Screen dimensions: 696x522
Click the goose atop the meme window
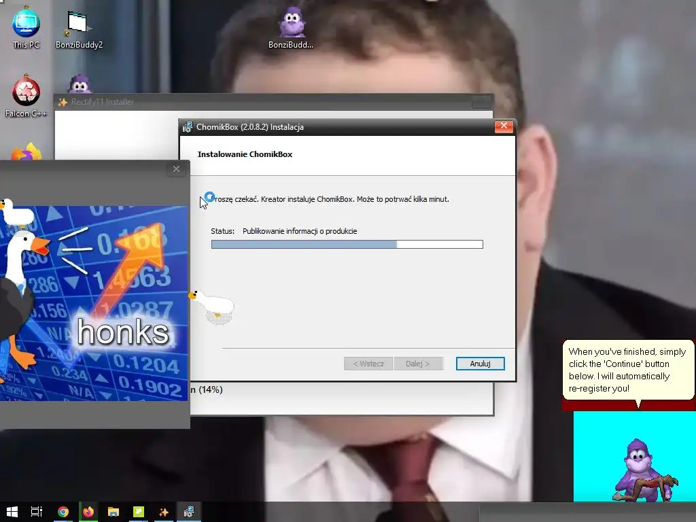coord(16,214)
